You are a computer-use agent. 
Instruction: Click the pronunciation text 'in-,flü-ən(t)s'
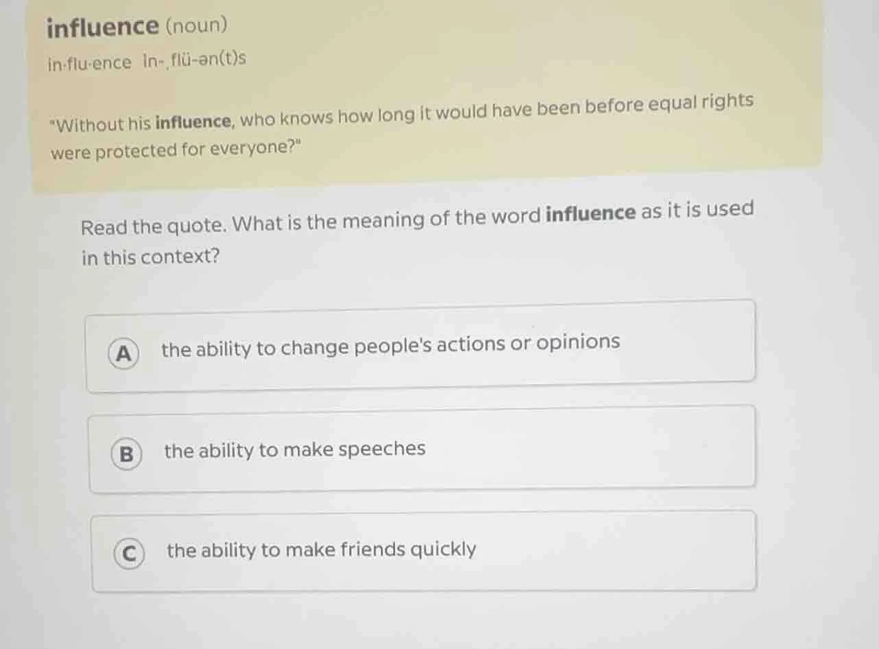[x=193, y=59]
